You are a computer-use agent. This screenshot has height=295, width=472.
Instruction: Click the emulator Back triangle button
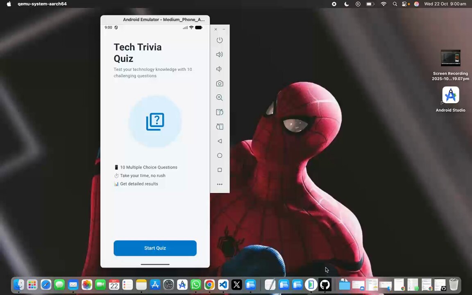pos(220,141)
